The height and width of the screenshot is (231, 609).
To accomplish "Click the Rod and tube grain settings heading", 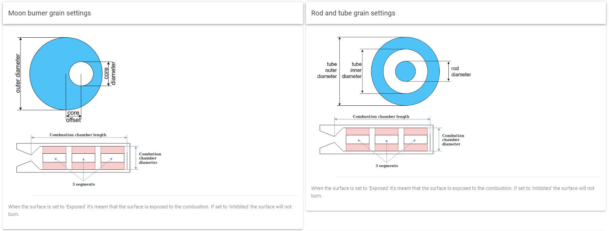I will click(353, 13).
